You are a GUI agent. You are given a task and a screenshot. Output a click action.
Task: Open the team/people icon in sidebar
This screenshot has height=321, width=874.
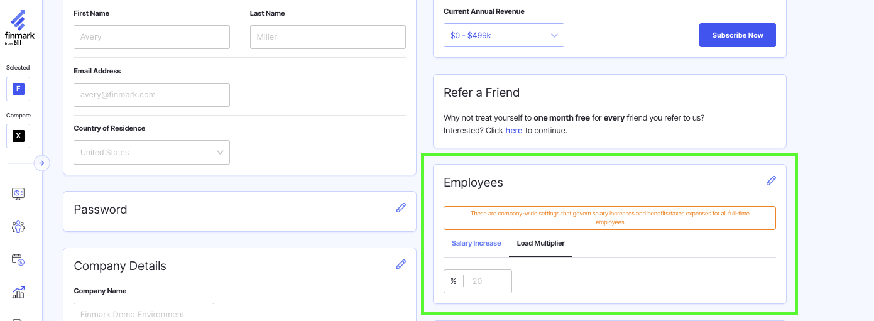point(18,227)
